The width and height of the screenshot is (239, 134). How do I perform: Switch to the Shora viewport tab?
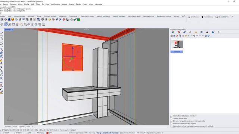[x=15, y=127]
